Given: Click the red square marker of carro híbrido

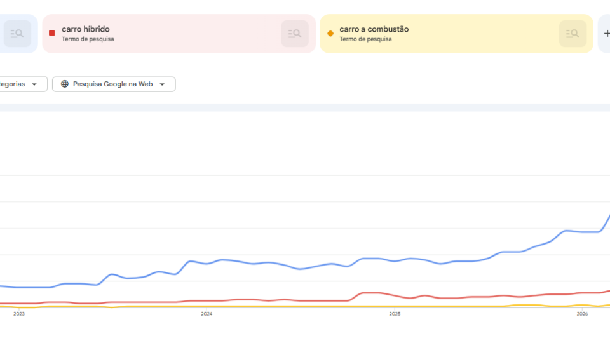Looking at the screenshot, I should [51, 33].
